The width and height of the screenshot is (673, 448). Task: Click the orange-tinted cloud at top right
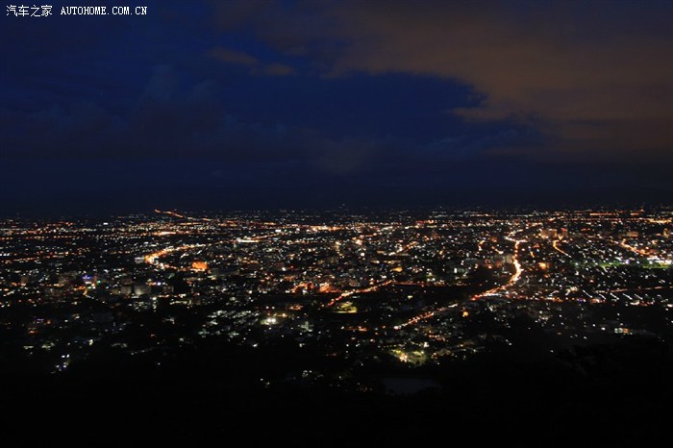538,58
